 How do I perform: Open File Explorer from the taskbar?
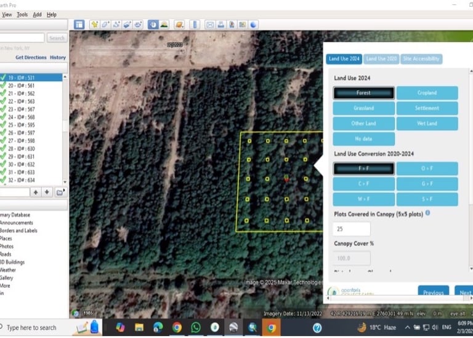click(x=139, y=328)
